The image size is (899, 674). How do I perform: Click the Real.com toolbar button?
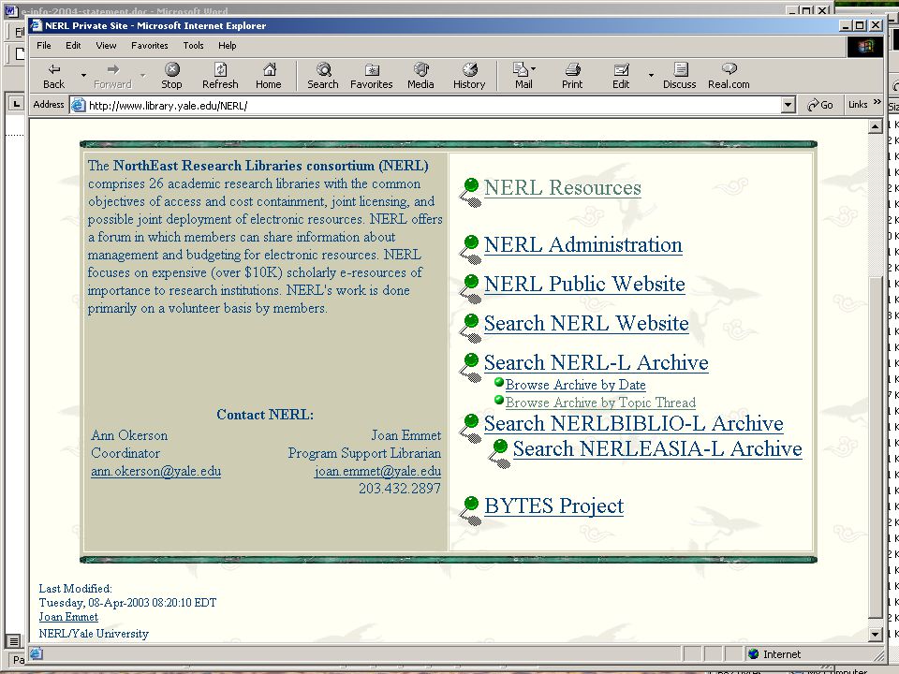[x=729, y=76]
